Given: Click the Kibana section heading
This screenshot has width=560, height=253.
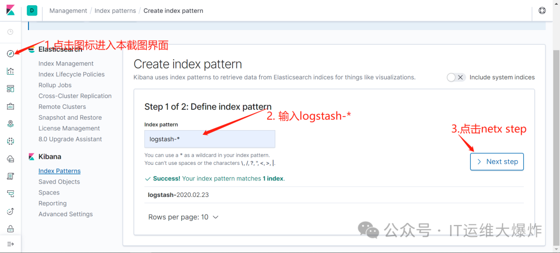Looking at the screenshot, I should (50, 157).
